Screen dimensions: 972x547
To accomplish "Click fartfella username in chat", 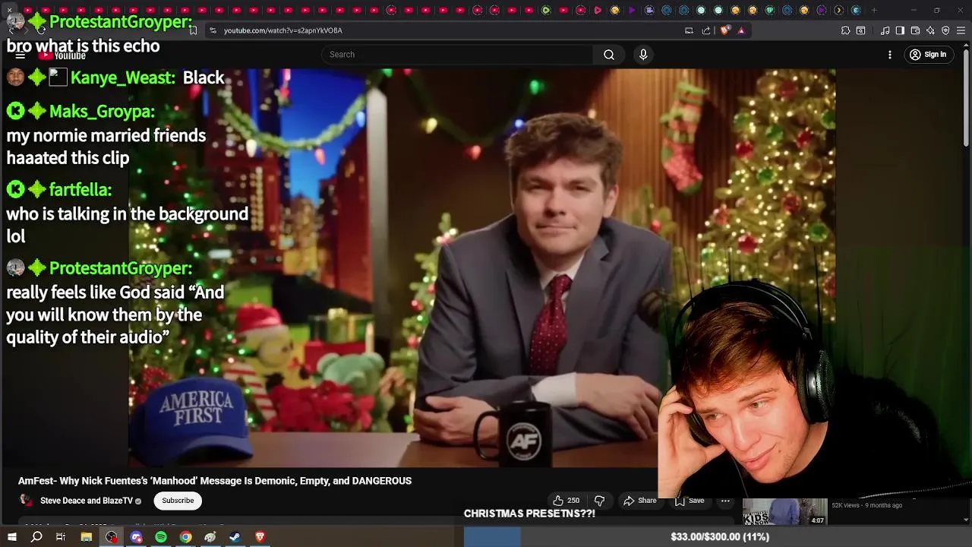I will (80, 190).
